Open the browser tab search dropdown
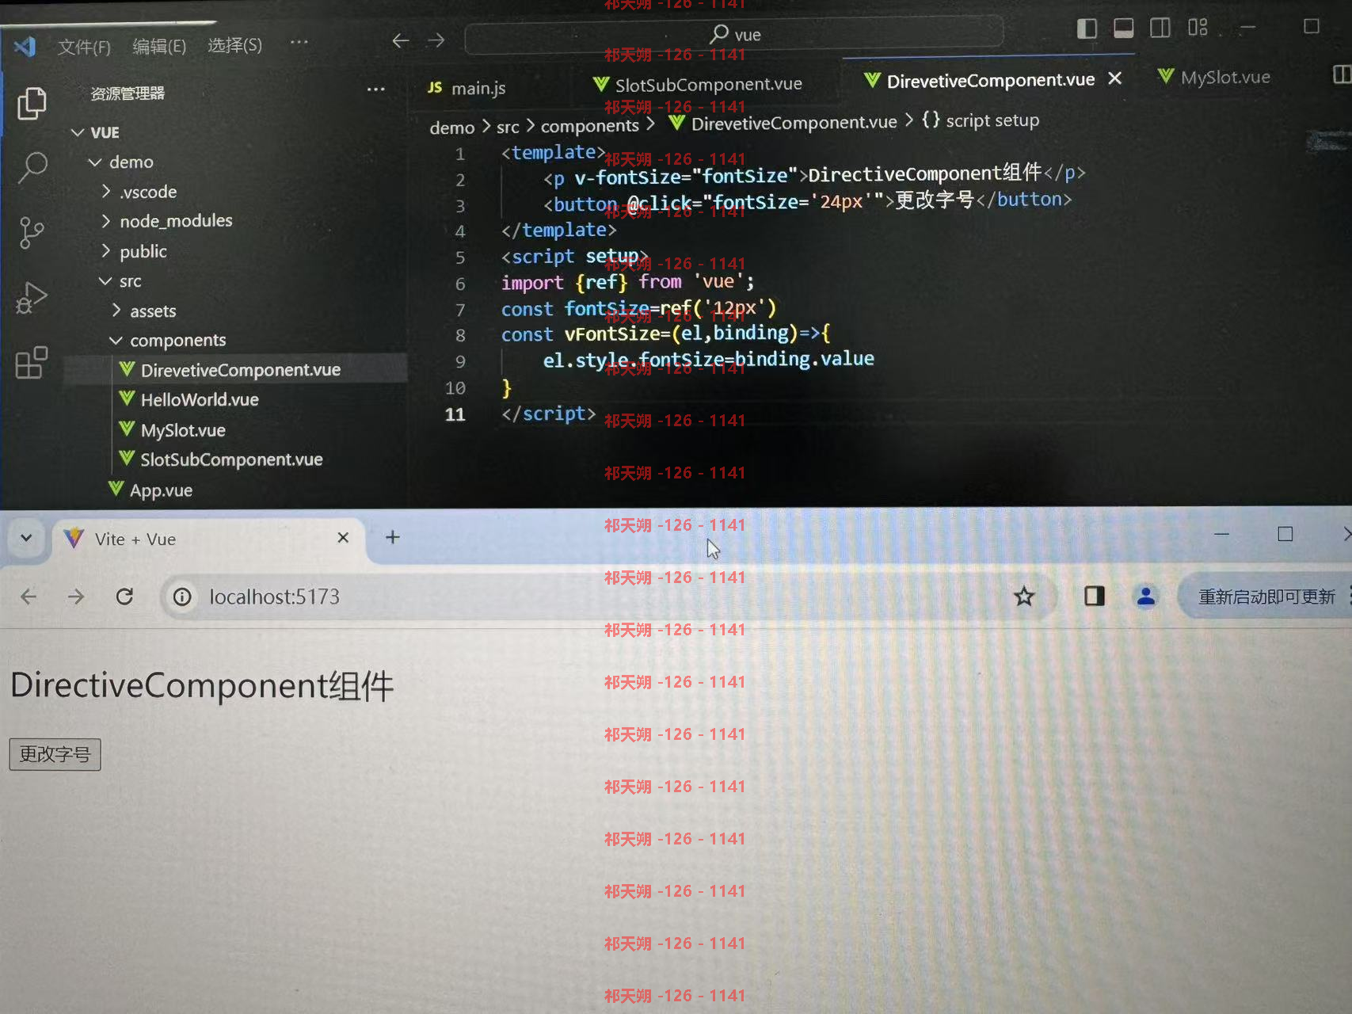Screen dimensions: 1352x1014 [26, 538]
